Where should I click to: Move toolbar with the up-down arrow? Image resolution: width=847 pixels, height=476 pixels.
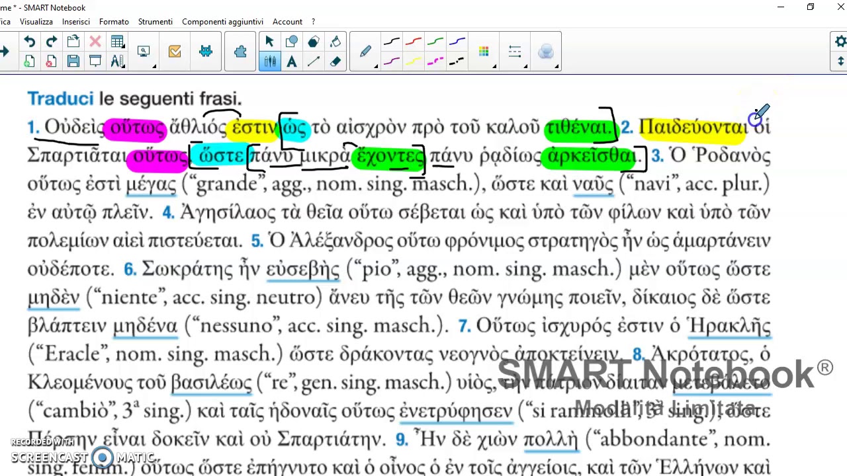click(840, 61)
